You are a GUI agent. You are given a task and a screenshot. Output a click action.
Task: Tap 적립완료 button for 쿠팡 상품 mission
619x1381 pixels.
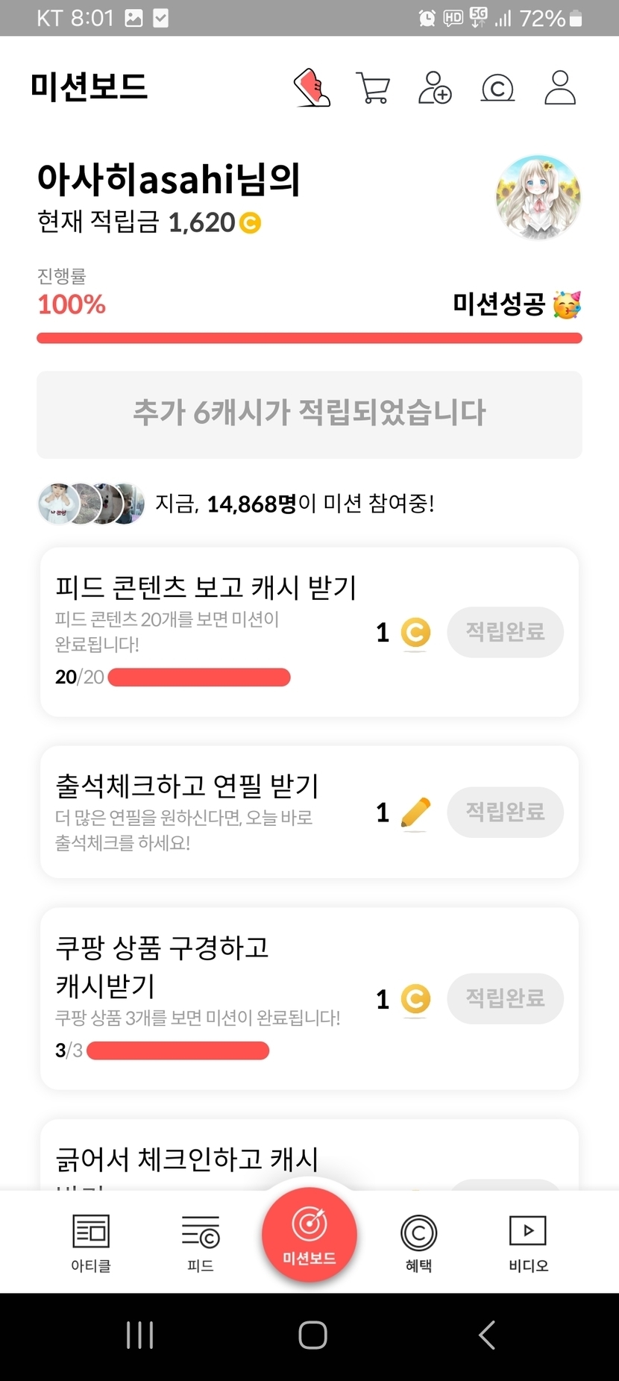coord(505,998)
